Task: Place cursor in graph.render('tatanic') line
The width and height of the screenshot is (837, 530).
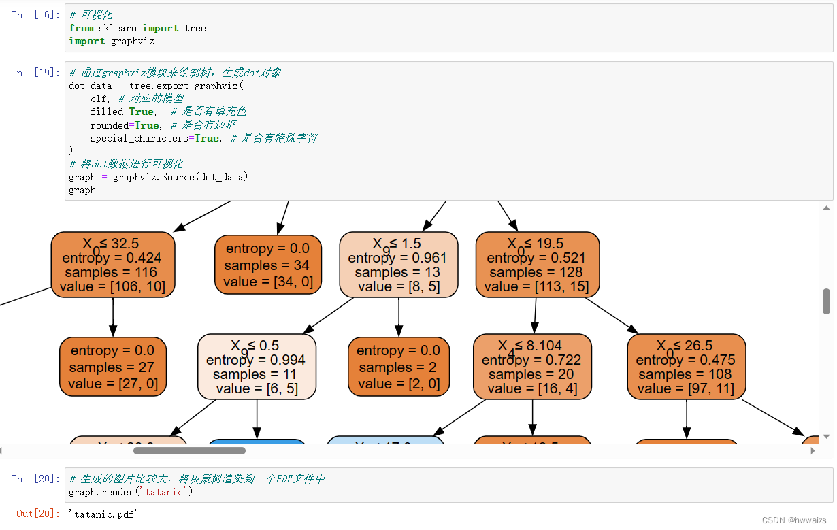Action: (x=131, y=492)
